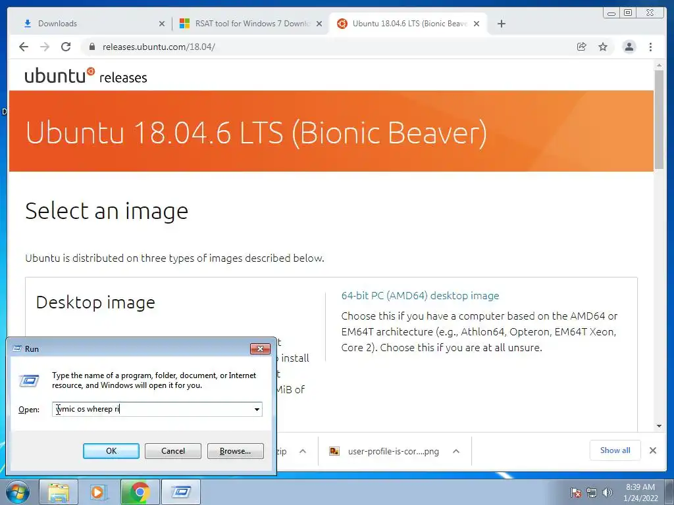Screen dimensions: 674x505
Task: Bookmark this page with star icon
Action: tap(603, 47)
